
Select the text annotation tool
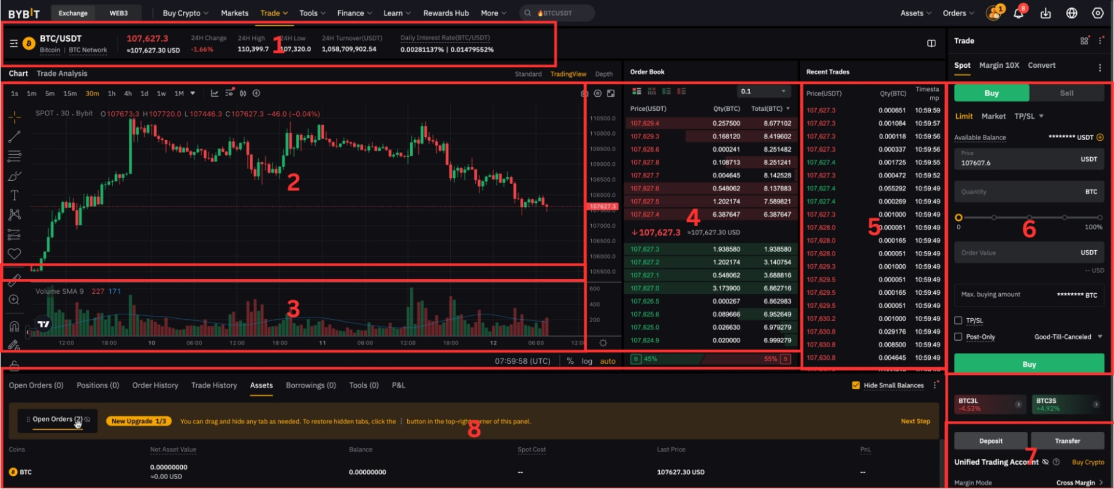pos(15,195)
